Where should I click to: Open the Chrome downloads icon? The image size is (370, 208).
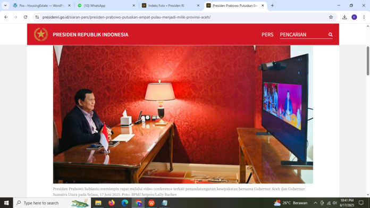pyautogui.click(x=344, y=17)
